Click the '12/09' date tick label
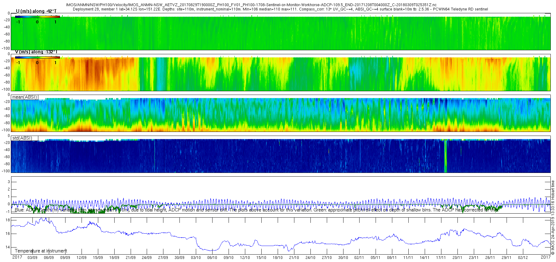The height and width of the screenshot is (262, 556). [82, 258]
